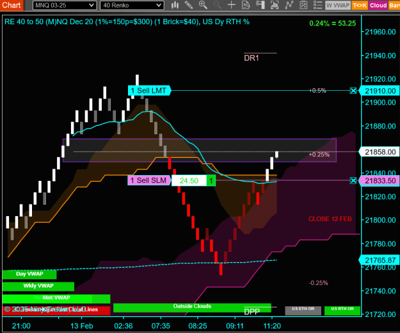Select the Chart tab
The width and height of the screenshot is (400, 333).
pos(12,5)
